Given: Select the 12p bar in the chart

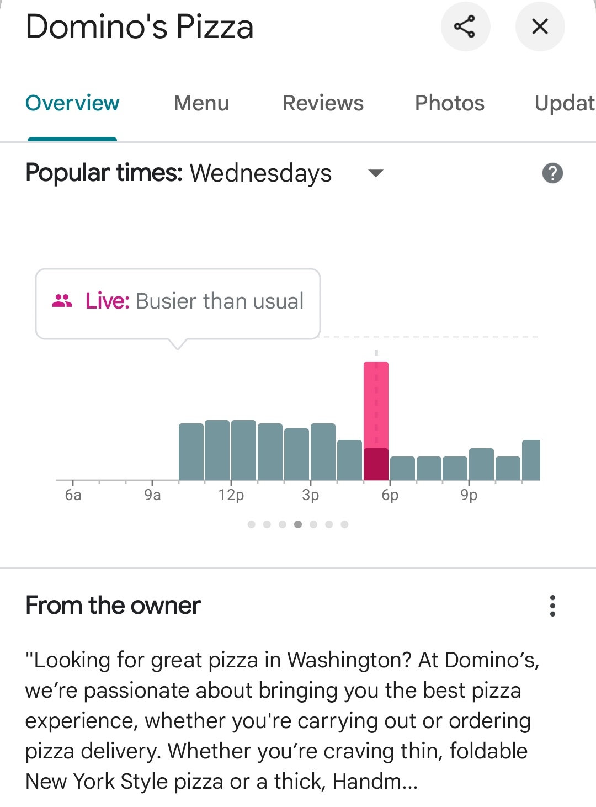Looking at the screenshot, I should [x=243, y=450].
